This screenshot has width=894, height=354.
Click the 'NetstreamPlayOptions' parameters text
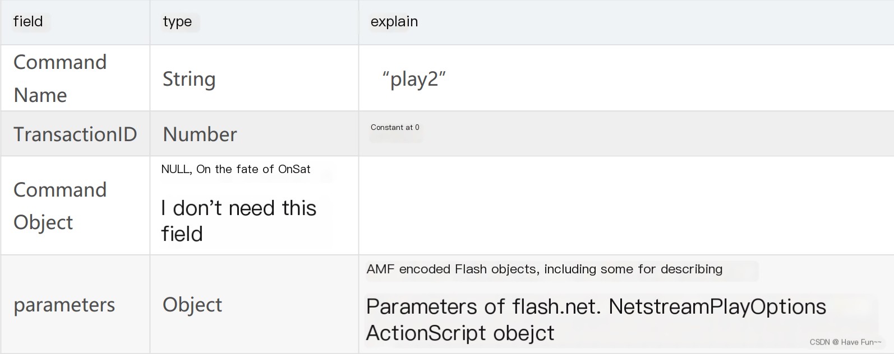tap(717, 307)
